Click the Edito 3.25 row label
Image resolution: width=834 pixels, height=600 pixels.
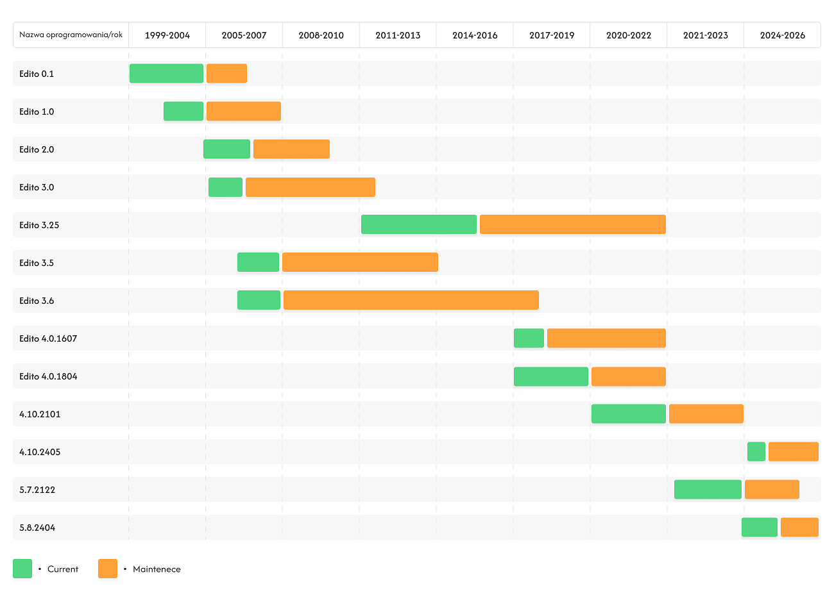pyautogui.click(x=39, y=225)
